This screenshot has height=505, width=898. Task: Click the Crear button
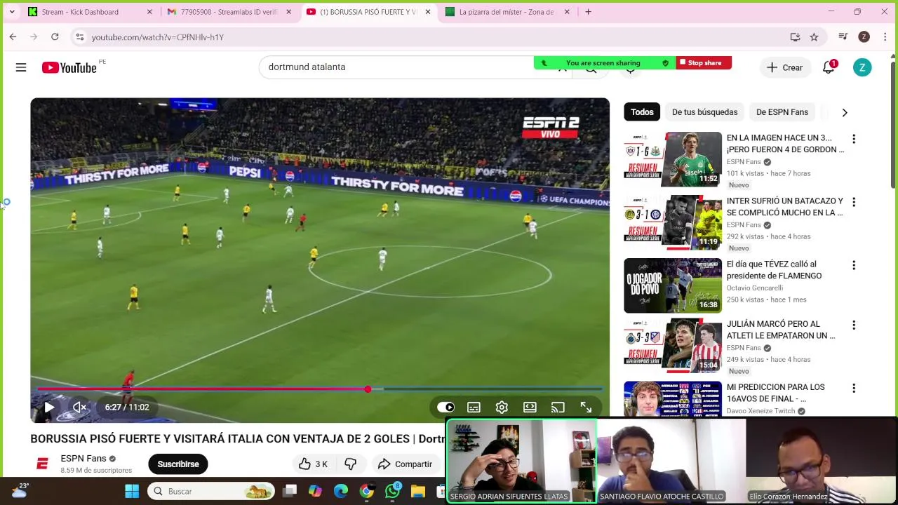click(x=784, y=67)
